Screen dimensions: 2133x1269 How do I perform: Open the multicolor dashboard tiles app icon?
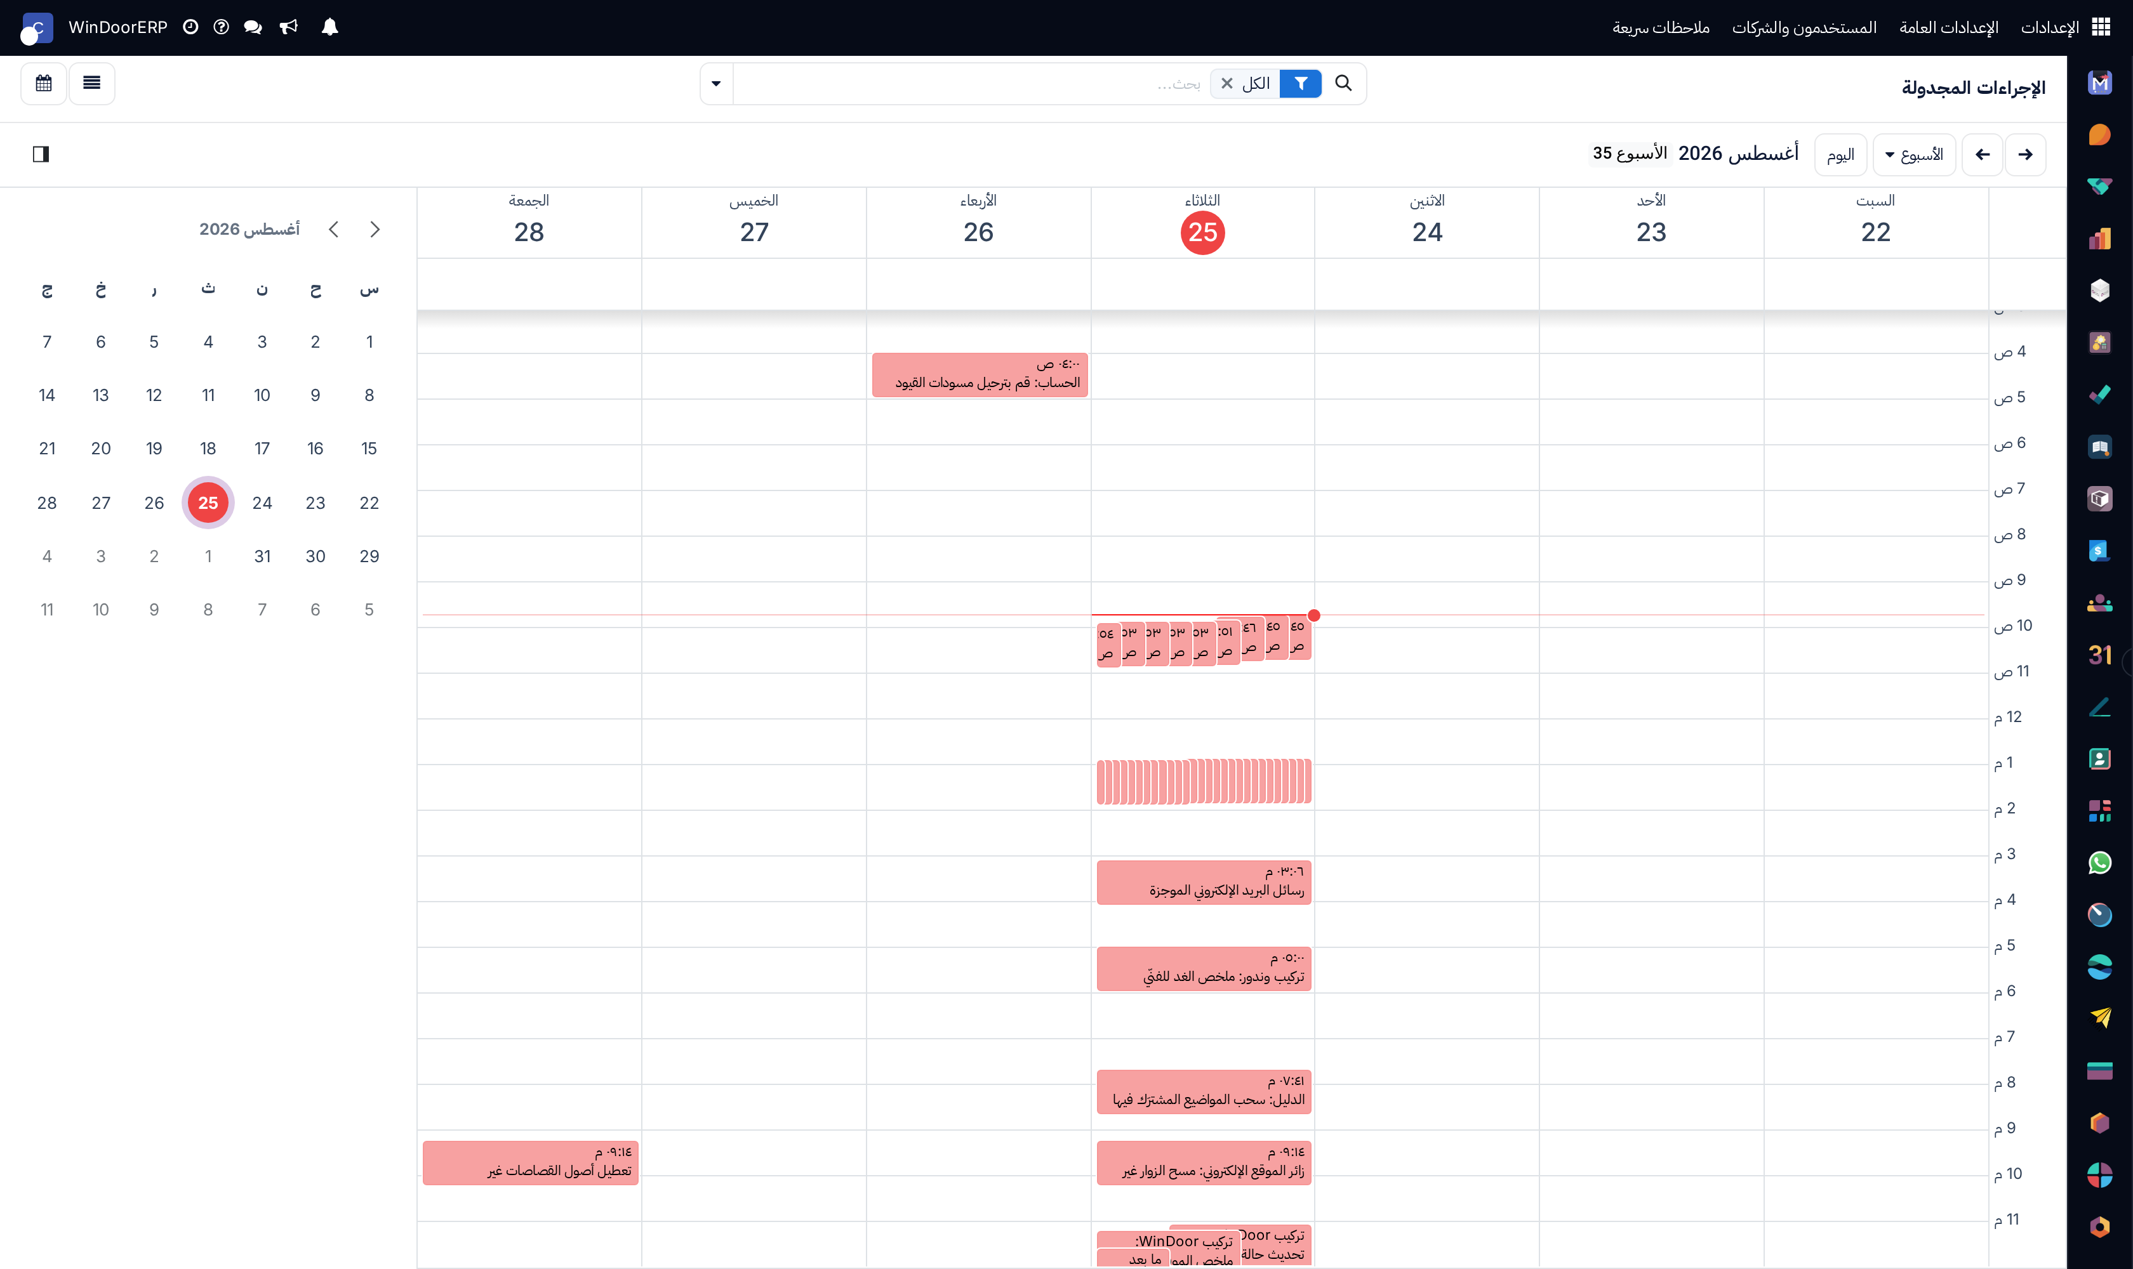coord(2099,811)
